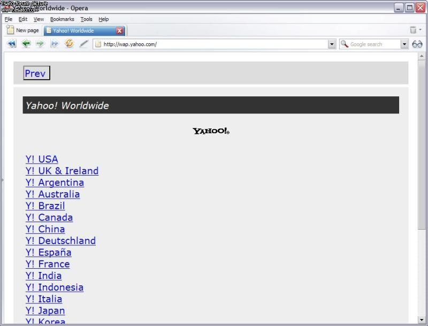Open the Y! Italia link
Screen dimensions: 428x326
coord(44,299)
